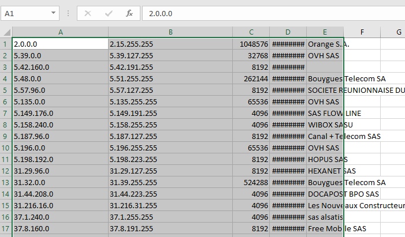Click cell with value 1048576

click(x=251, y=44)
